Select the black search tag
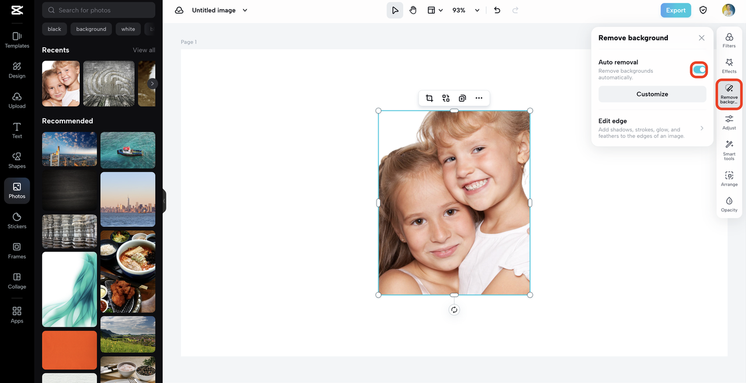 [x=54, y=29]
